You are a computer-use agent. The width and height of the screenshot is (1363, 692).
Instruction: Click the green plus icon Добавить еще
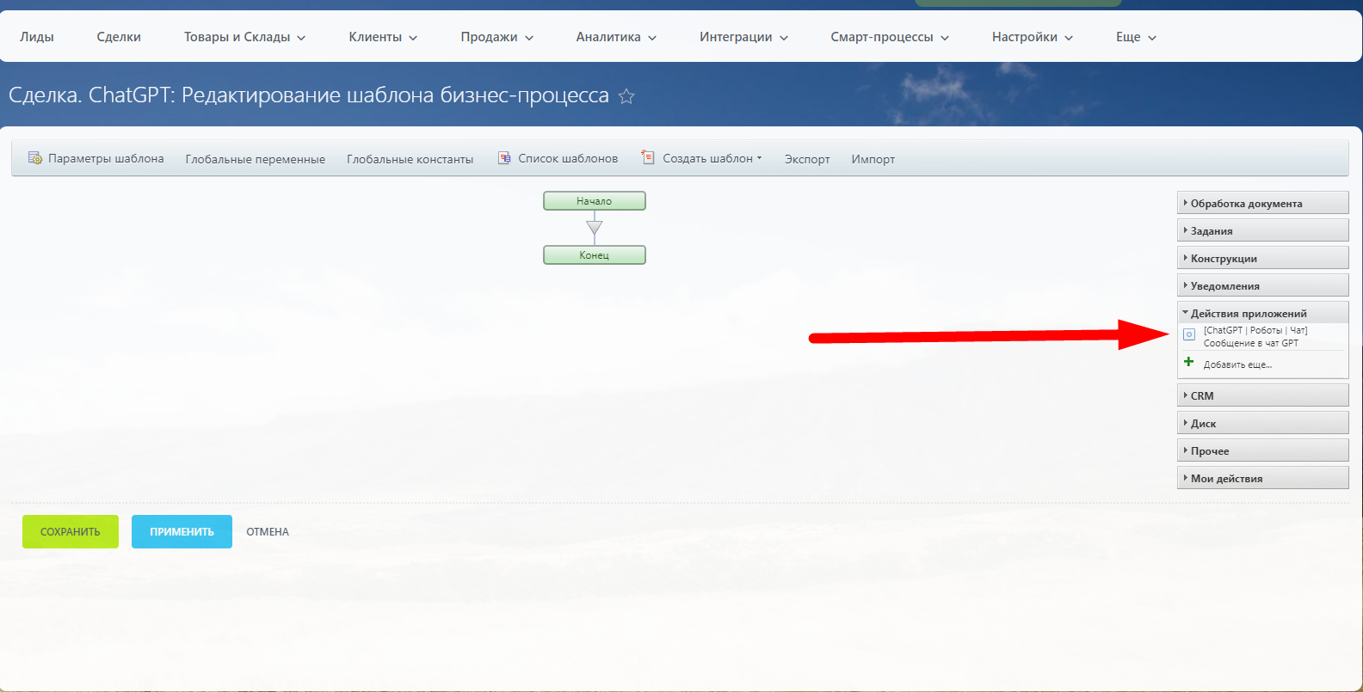1188,363
